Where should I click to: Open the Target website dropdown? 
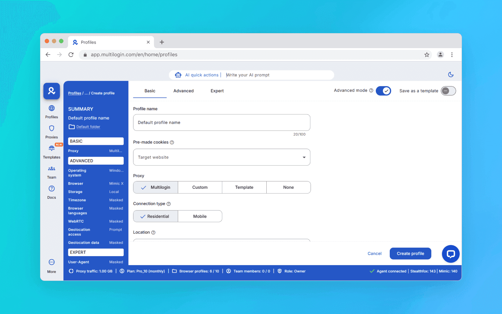[222, 157]
